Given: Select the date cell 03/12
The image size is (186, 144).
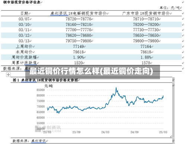Looking at the screenshot, I should point(24,36).
